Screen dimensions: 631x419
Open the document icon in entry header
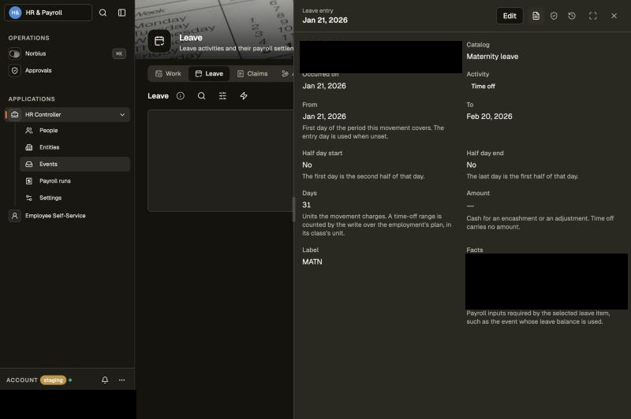[x=536, y=16]
